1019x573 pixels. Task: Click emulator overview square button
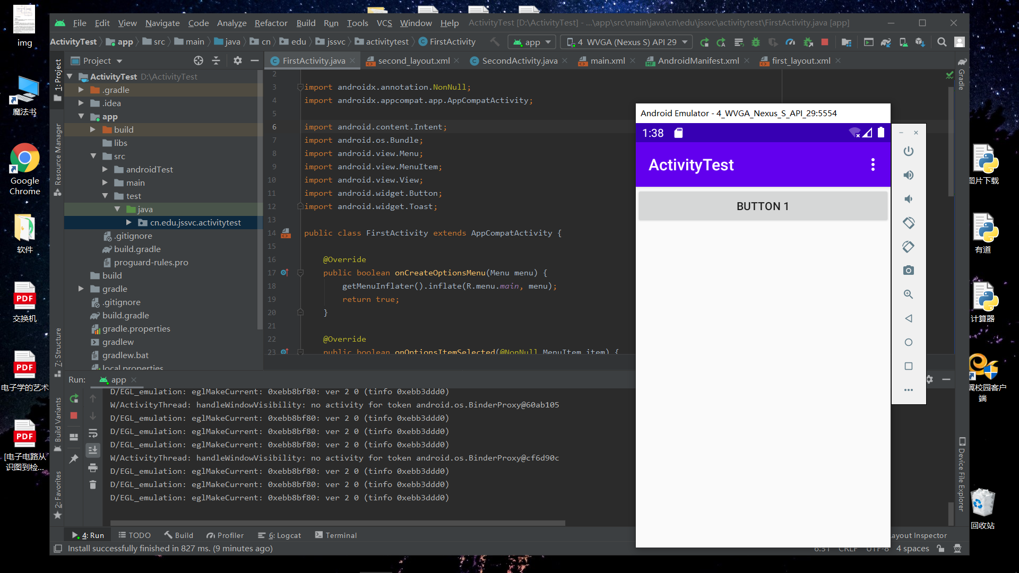click(909, 366)
